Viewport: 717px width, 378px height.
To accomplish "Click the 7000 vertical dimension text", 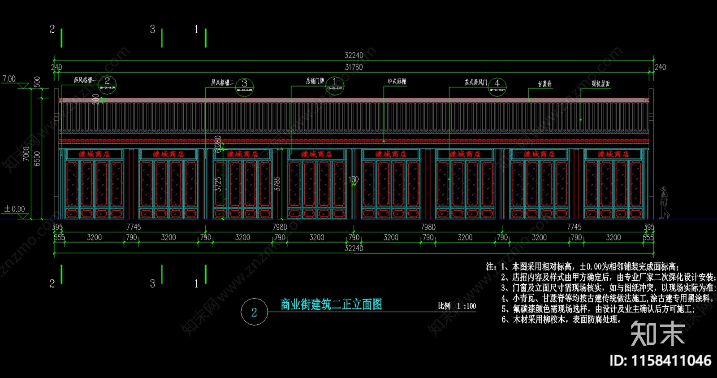I will point(26,153).
